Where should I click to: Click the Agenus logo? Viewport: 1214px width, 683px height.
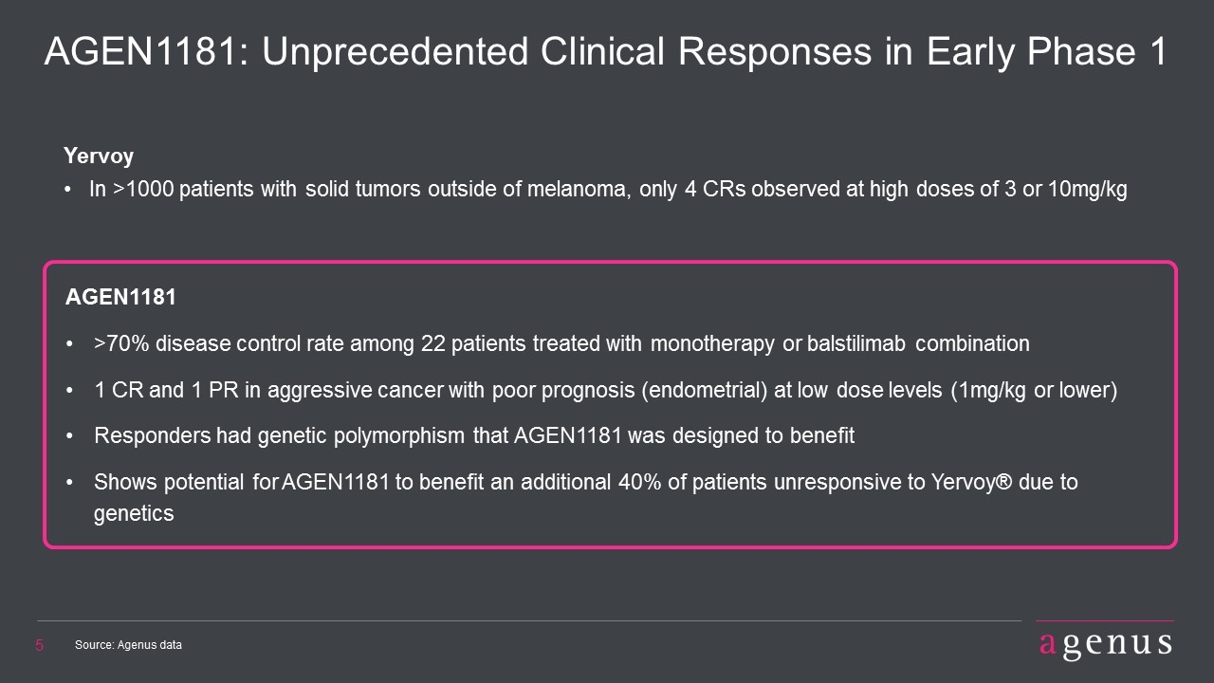(x=1105, y=644)
